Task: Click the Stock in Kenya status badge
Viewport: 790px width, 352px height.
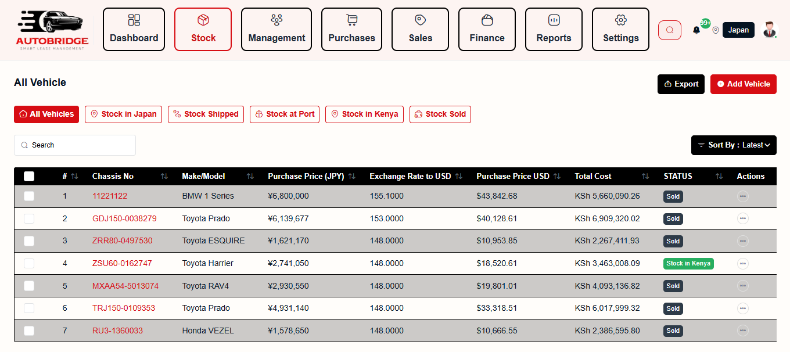Action: pos(688,264)
